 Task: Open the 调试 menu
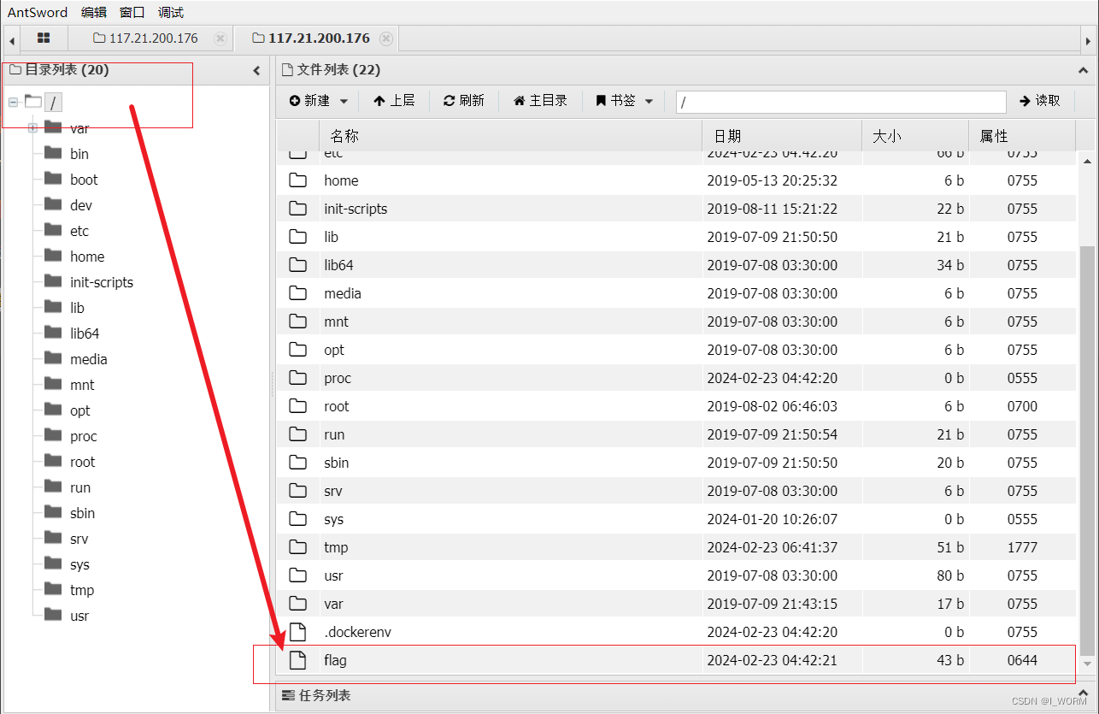(x=169, y=12)
